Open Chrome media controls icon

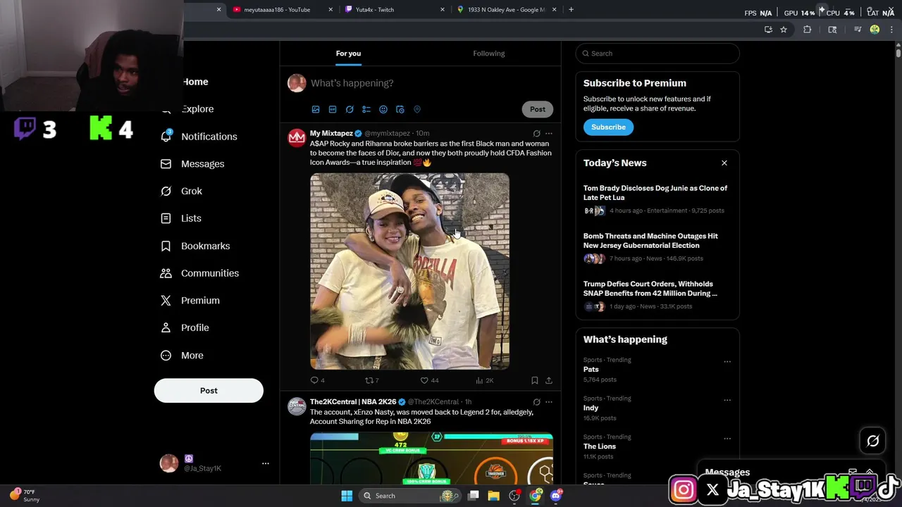[858, 30]
